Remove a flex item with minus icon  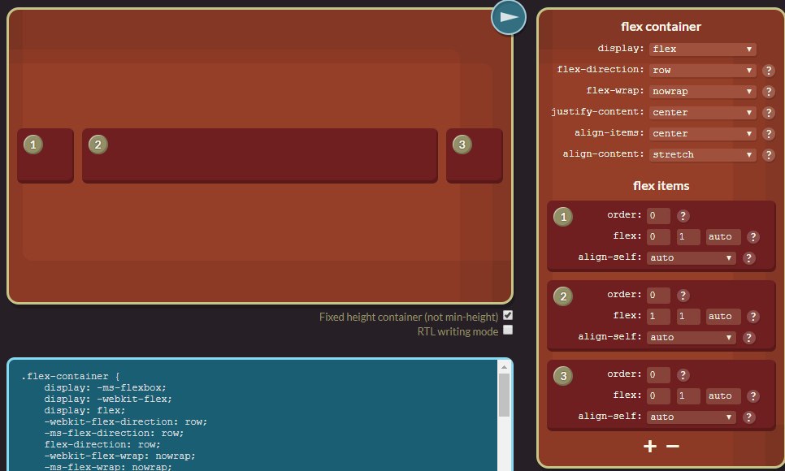tap(673, 446)
